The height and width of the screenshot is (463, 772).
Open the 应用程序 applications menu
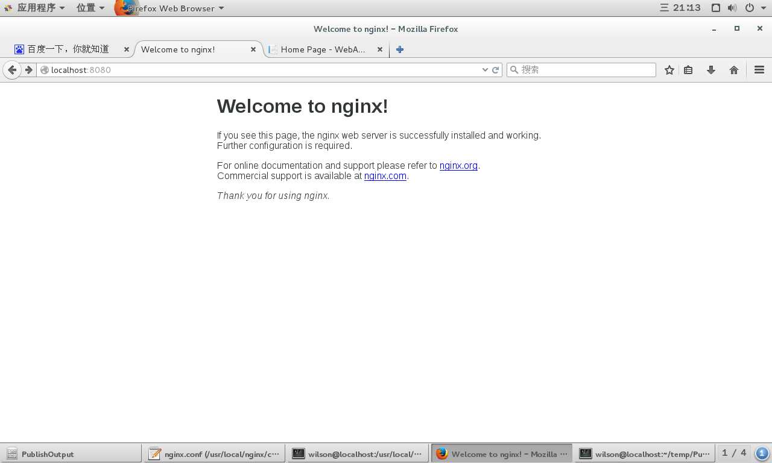[x=34, y=8]
